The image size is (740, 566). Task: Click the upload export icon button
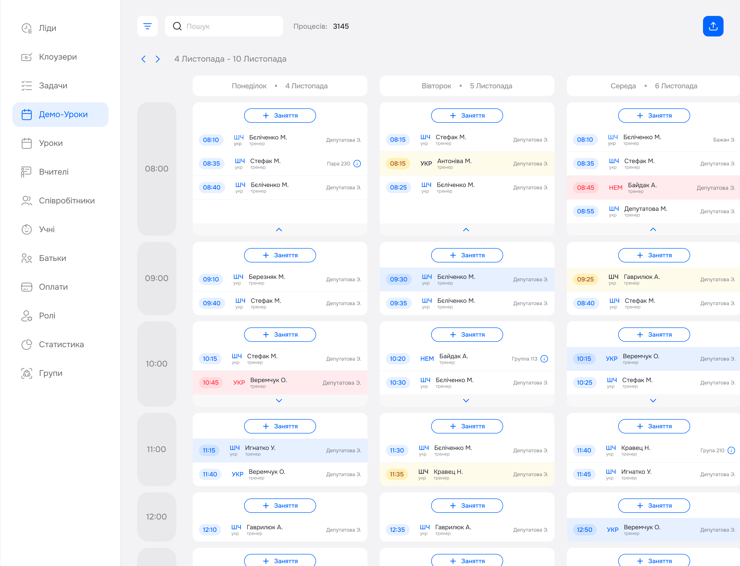pyautogui.click(x=713, y=26)
